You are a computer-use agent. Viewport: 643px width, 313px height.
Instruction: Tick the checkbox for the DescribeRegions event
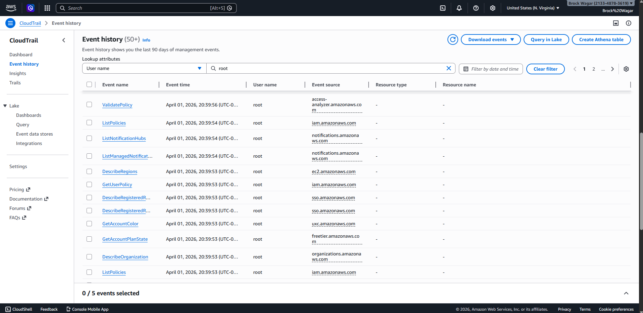coord(89,171)
